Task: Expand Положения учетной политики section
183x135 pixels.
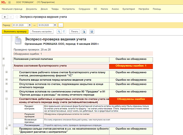Action: [x=4, y=59]
